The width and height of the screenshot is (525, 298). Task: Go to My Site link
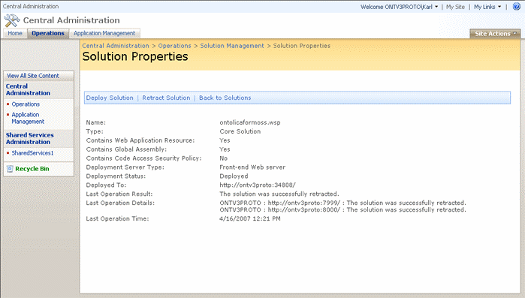click(x=455, y=7)
